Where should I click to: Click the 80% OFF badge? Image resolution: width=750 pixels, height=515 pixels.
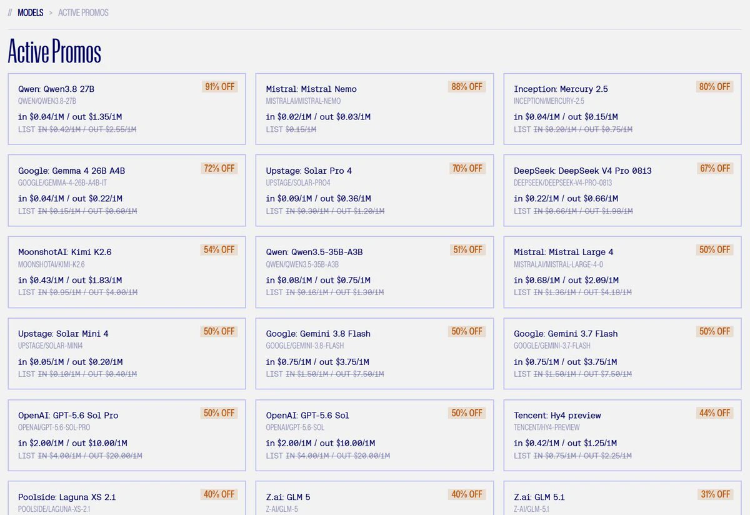pyautogui.click(x=715, y=87)
